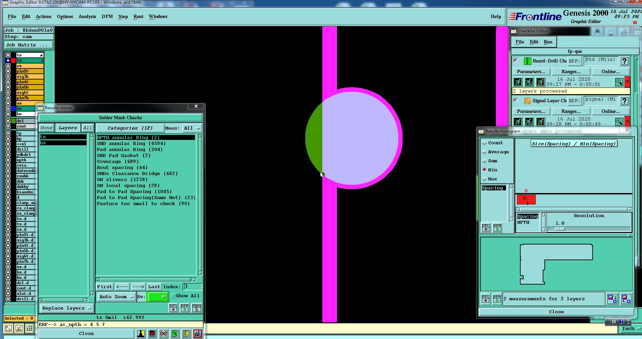642x339 pixels.
Task: Click the second run icon under Board-Drill Check
Action: tap(529, 82)
